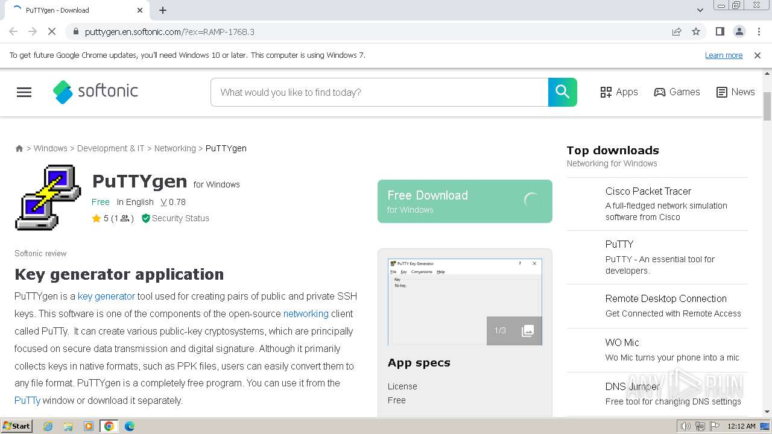The width and height of the screenshot is (772, 434).
Task: Open Microsoft Edge from taskbar
Action: pos(130,426)
